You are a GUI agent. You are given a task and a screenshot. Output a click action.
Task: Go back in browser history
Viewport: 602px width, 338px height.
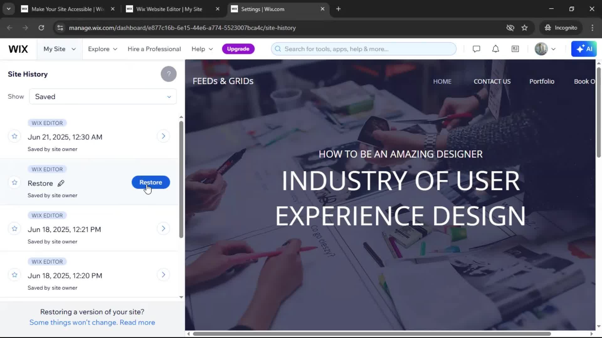10,28
